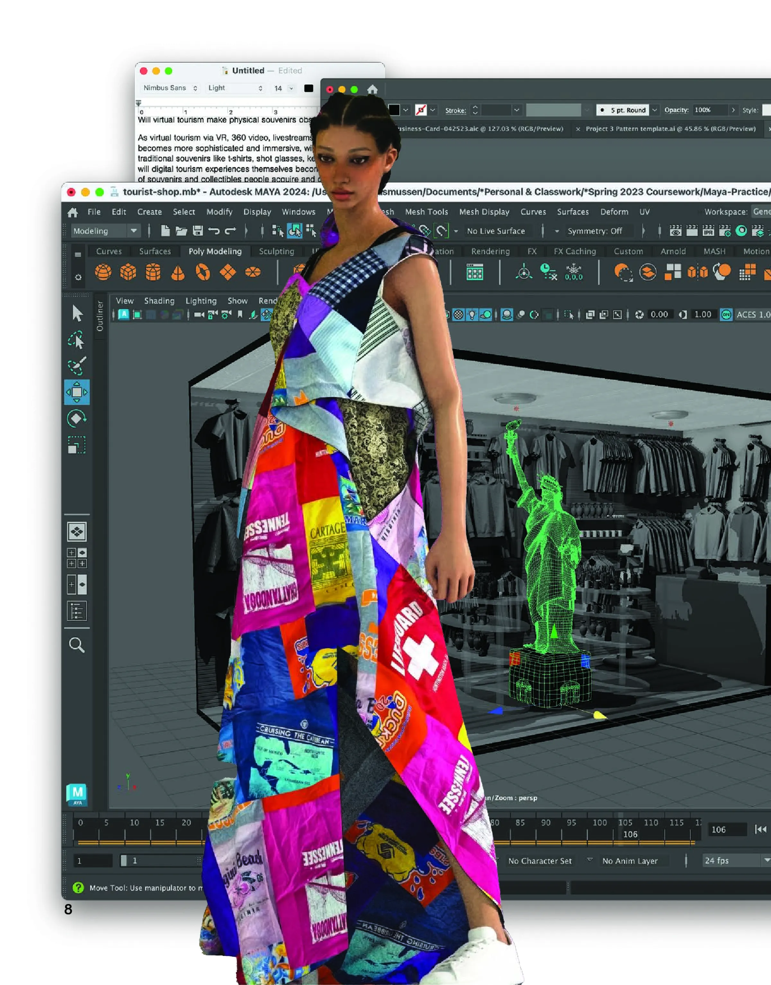Pick the Lasso Select tool
771x985 pixels.
click(x=76, y=340)
